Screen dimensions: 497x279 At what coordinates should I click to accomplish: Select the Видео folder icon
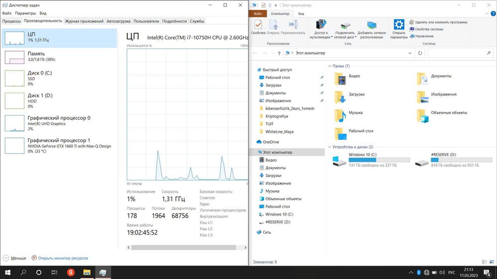click(340, 79)
